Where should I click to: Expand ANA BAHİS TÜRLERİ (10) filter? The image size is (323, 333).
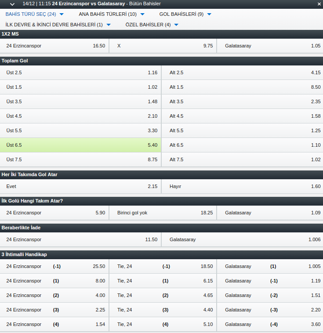pos(112,14)
